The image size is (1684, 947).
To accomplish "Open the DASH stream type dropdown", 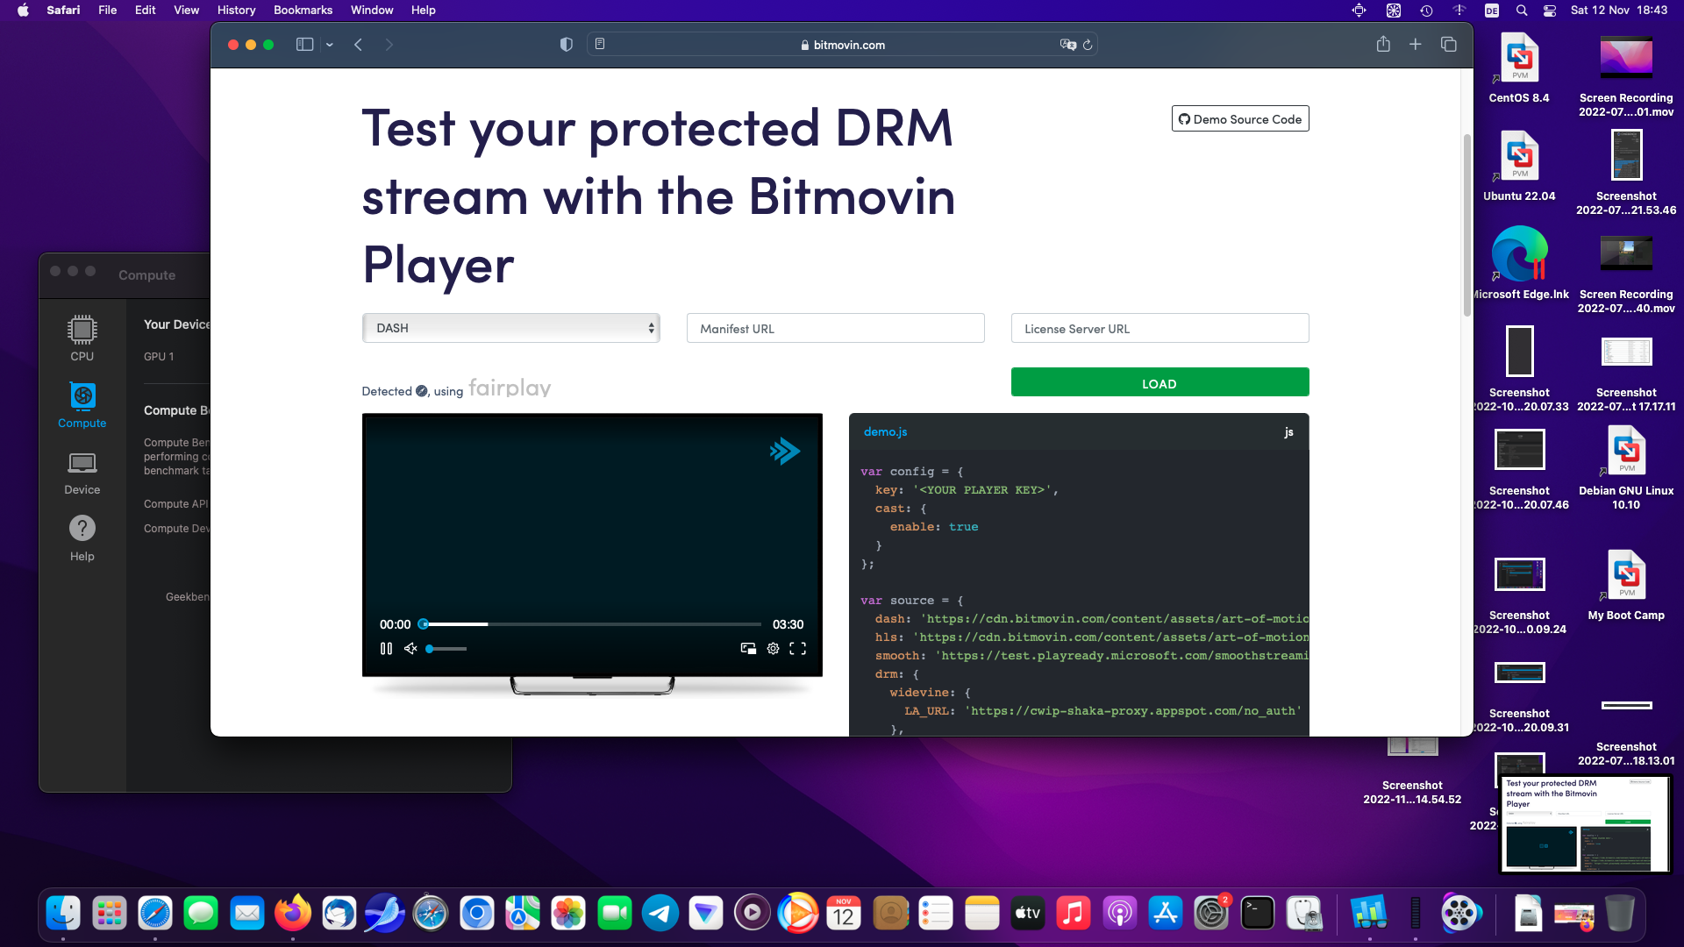I will [510, 328].
